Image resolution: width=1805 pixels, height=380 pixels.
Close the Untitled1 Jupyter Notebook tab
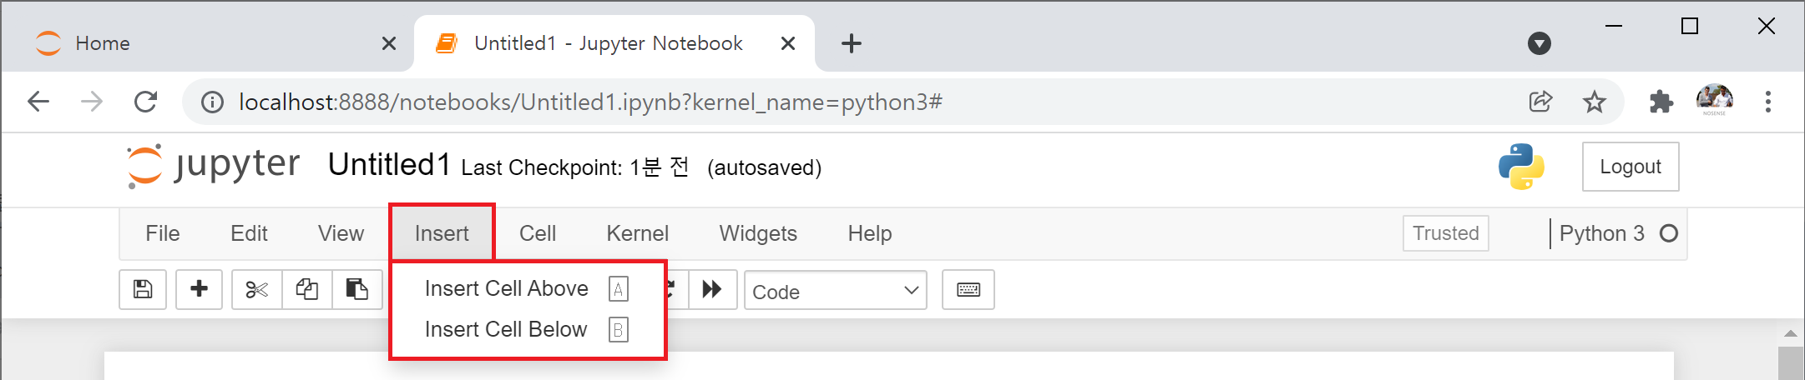point(787,43)
